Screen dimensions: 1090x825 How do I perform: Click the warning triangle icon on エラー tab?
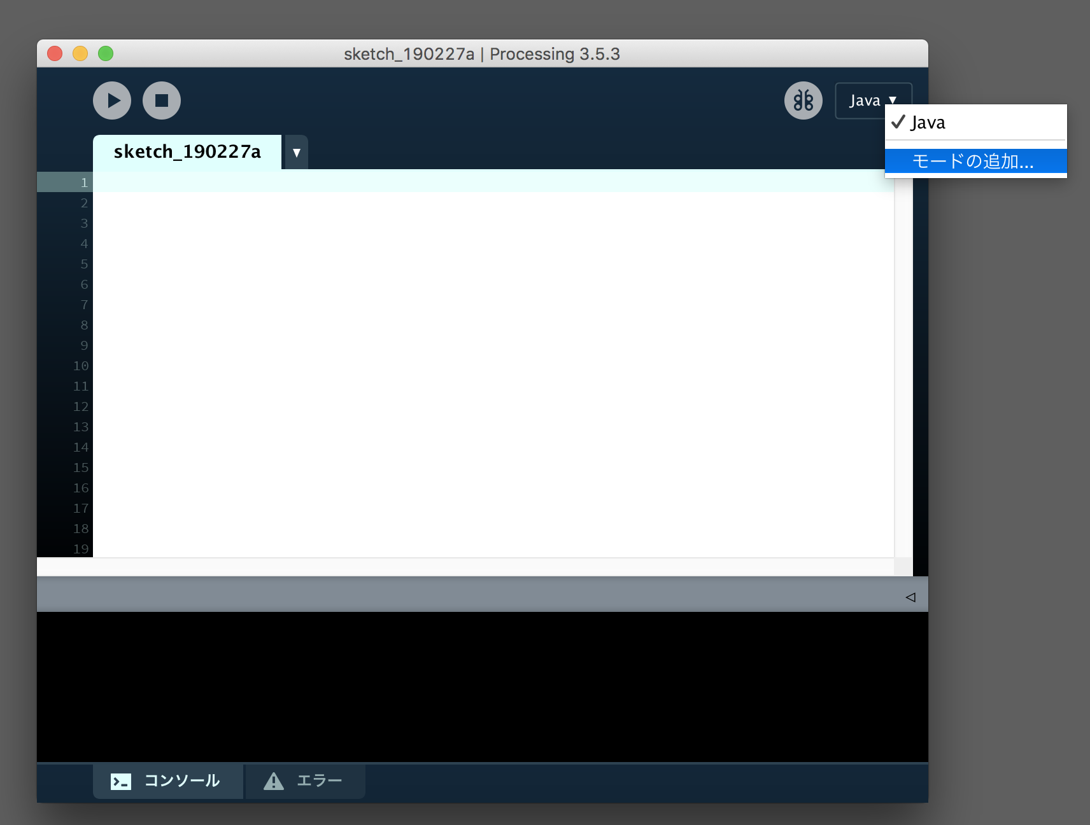click(274, 781)
